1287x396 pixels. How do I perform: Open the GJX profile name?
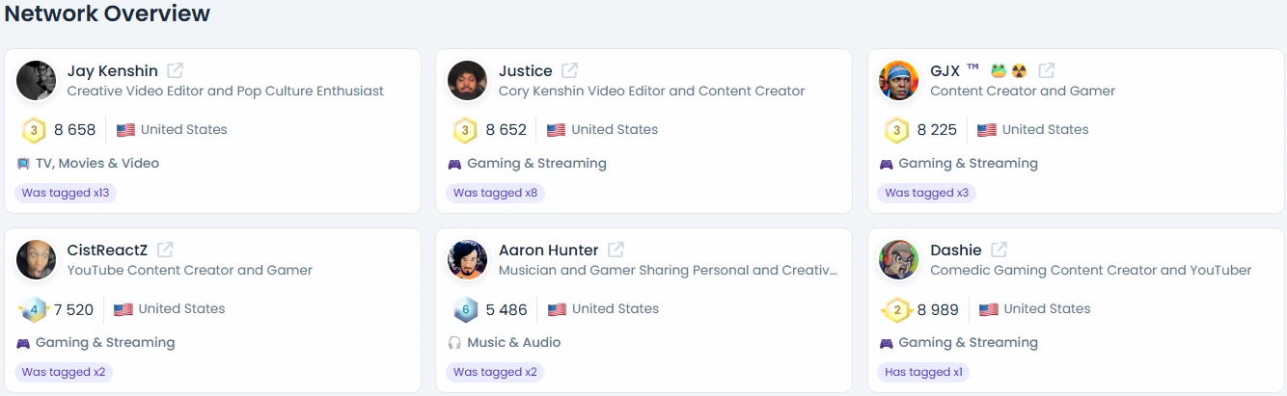point(945,71)
